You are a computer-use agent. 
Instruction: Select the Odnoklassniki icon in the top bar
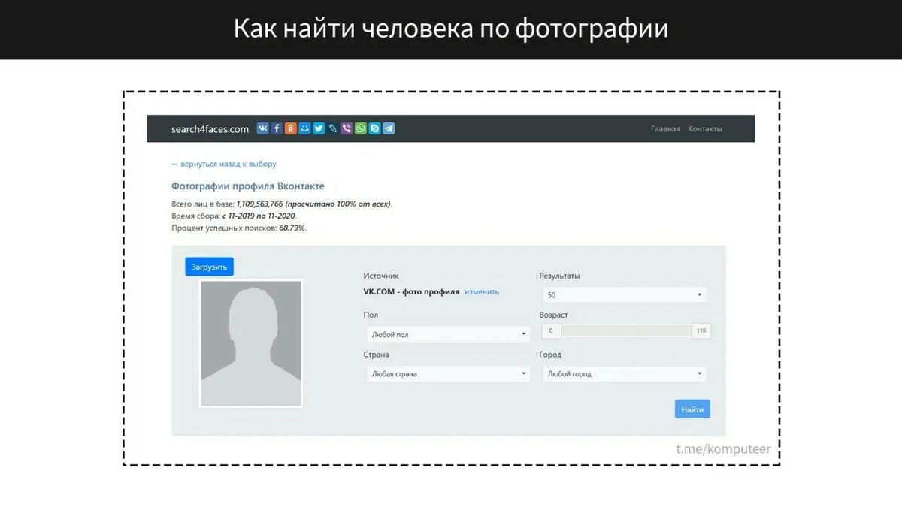click(x=290, y=128)
